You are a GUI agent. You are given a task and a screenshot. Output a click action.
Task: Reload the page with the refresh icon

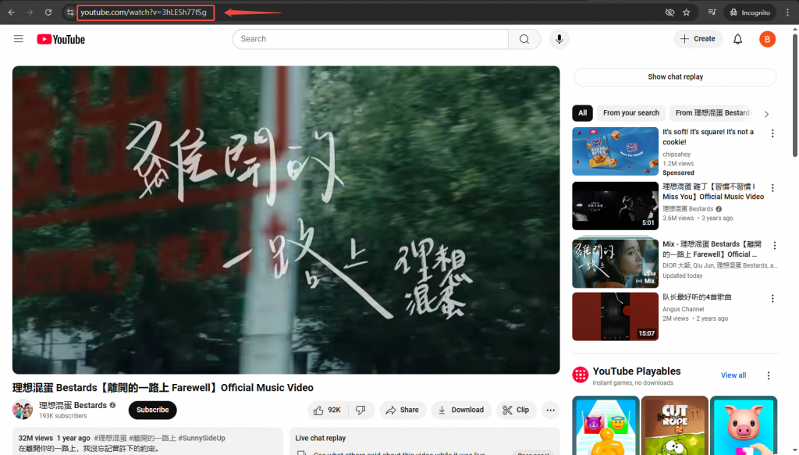(x=48, y=12)
